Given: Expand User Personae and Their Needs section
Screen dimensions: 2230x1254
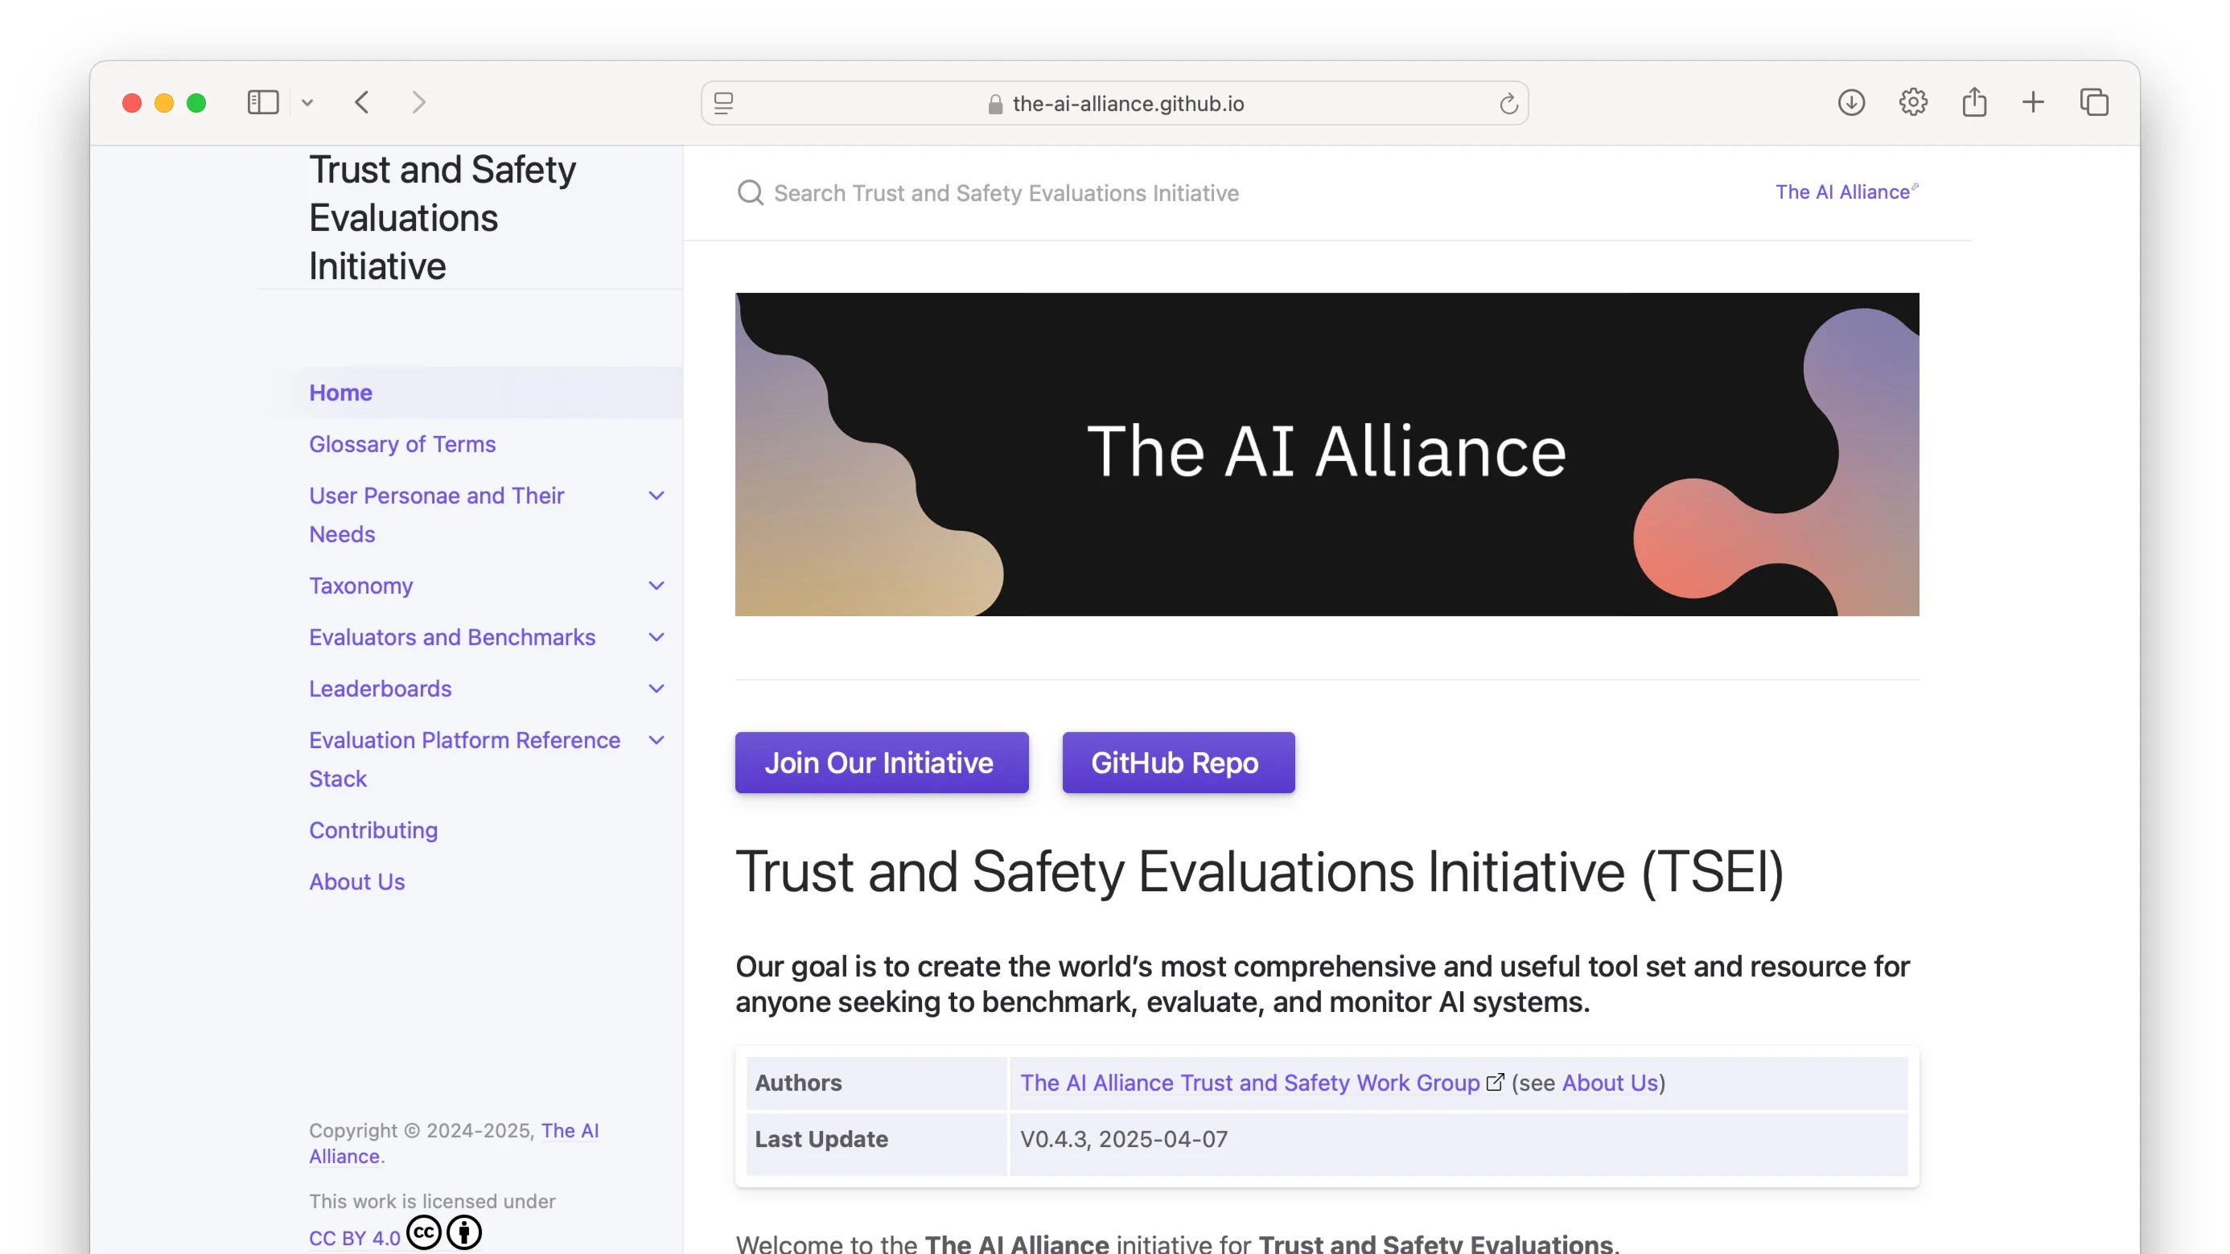Looking at the screenshot, I should [656, 495].
